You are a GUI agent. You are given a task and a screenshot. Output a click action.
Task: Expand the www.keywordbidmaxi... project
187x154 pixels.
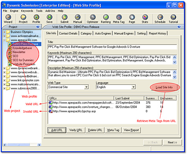[4, 76]
